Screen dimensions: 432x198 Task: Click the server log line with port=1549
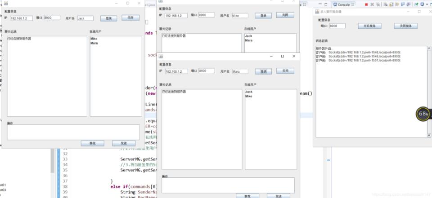[x=358, y=57]
